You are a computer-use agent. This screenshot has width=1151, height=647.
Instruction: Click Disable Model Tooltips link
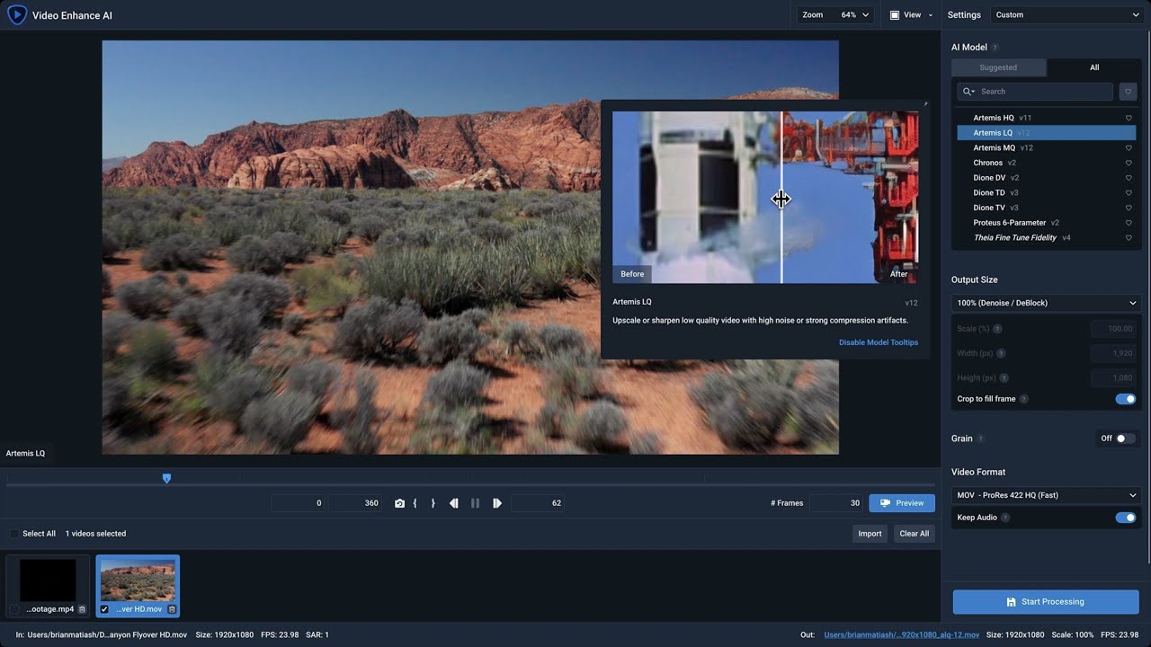[x=879, y=341]
